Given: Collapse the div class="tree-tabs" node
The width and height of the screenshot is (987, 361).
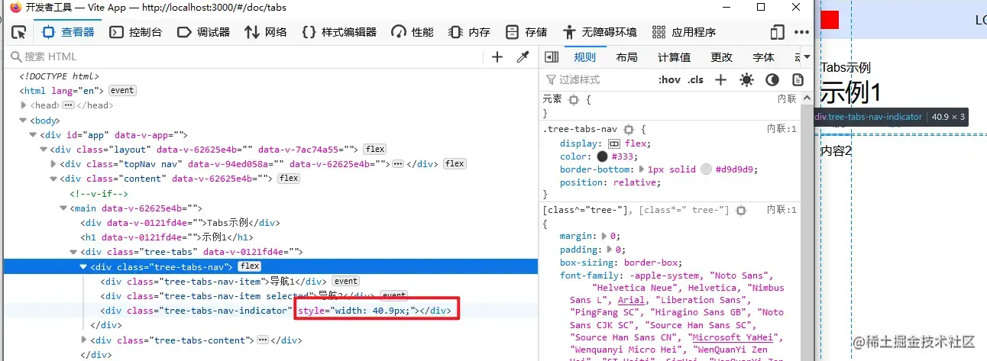Looking at the screenshot, I should [x=73, y=251].
